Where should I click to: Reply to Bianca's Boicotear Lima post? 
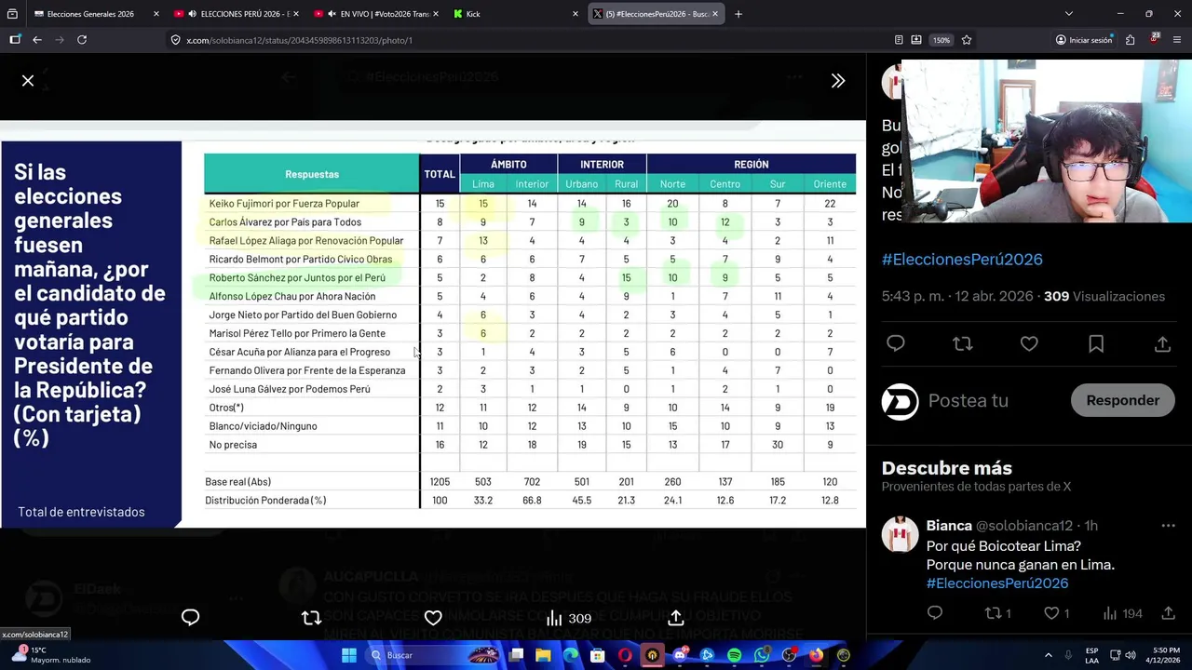coord(935,613)
